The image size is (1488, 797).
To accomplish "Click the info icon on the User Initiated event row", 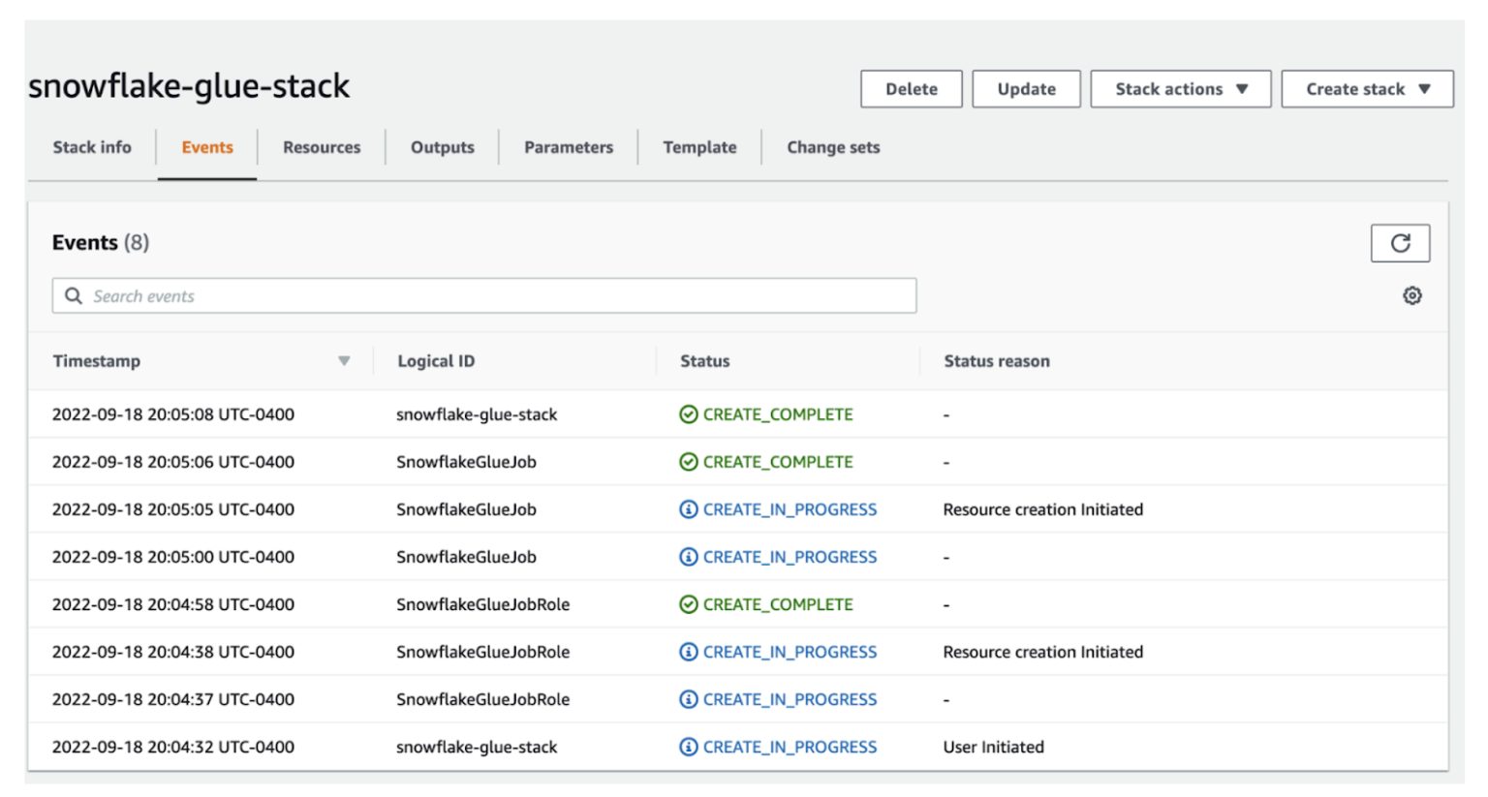I will pos(688,747).
